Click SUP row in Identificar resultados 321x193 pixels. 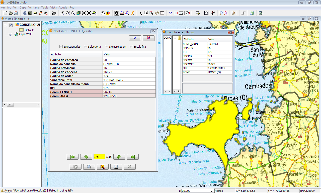207,68
